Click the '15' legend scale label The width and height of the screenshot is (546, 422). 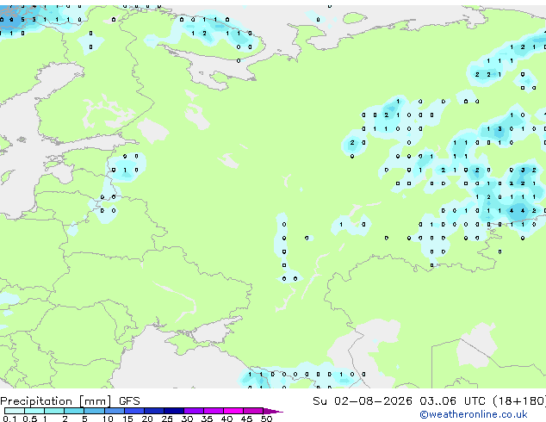pyautogui.click(x=127, y=419)
